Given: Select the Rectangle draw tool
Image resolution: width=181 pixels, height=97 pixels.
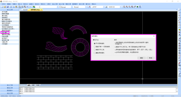Looking at the screenshot, I should pos(179,18).
